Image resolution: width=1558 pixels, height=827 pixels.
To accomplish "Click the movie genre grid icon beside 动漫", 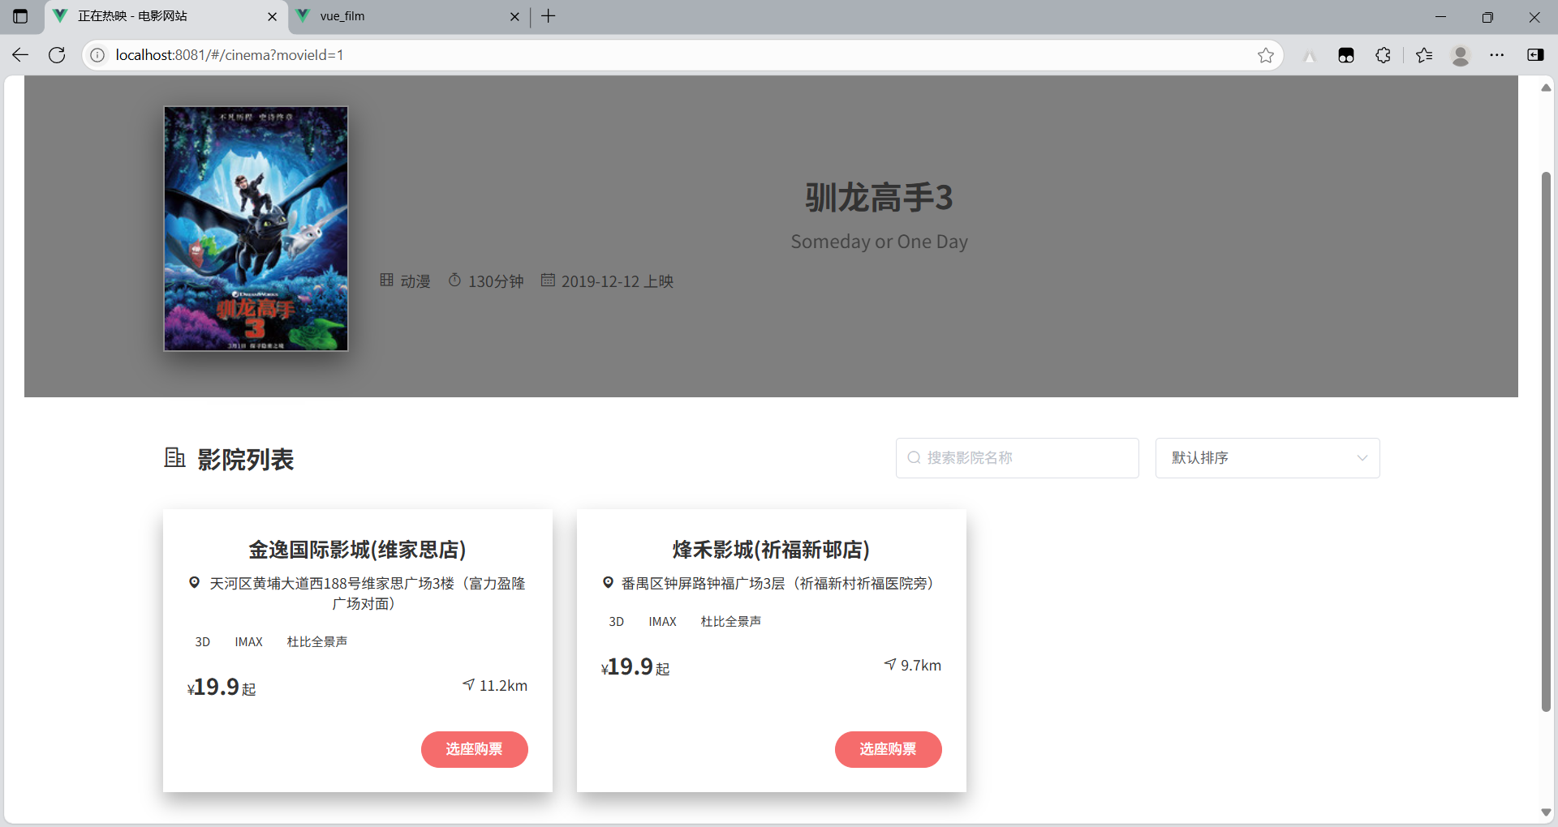I will pos(387,281).
